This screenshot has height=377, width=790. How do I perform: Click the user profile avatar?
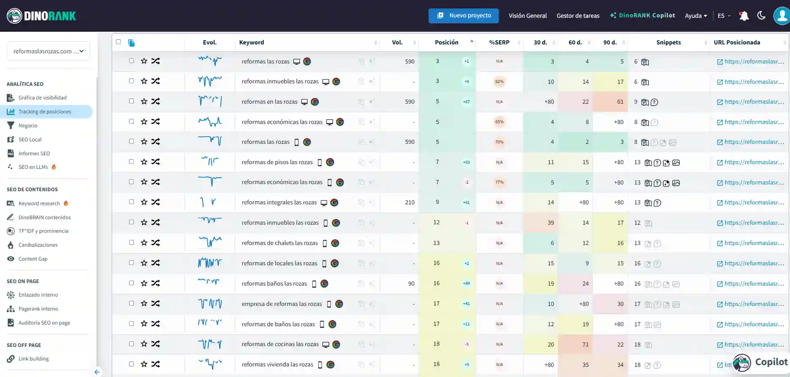click(x=782, y=16)
